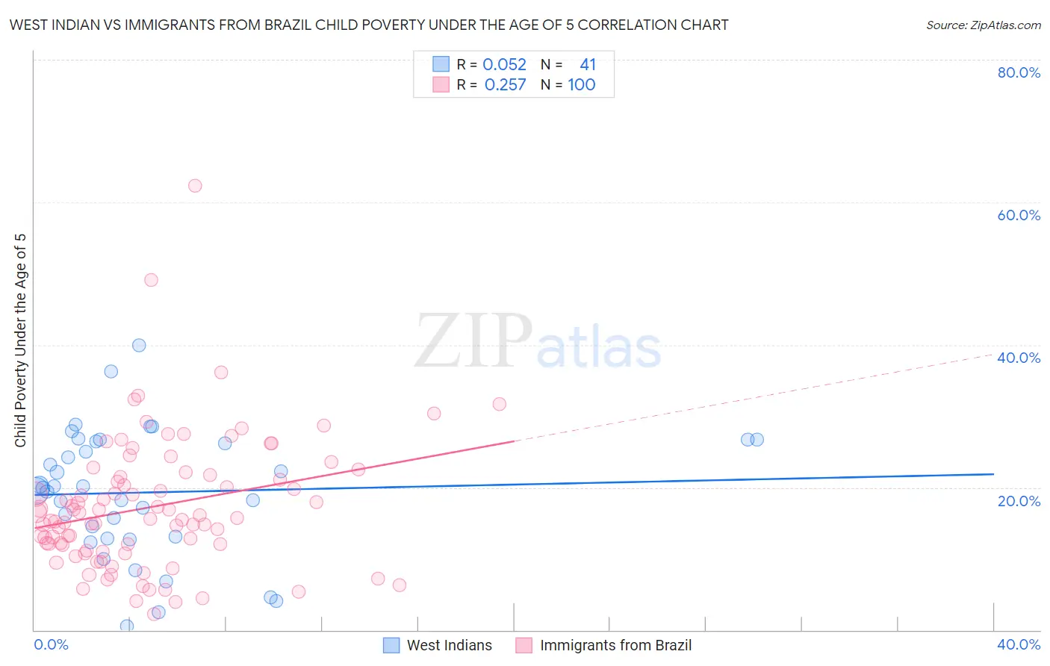The image size is (1050, 666).
Task: Click the blue data point at 40%
Action: 139,345
